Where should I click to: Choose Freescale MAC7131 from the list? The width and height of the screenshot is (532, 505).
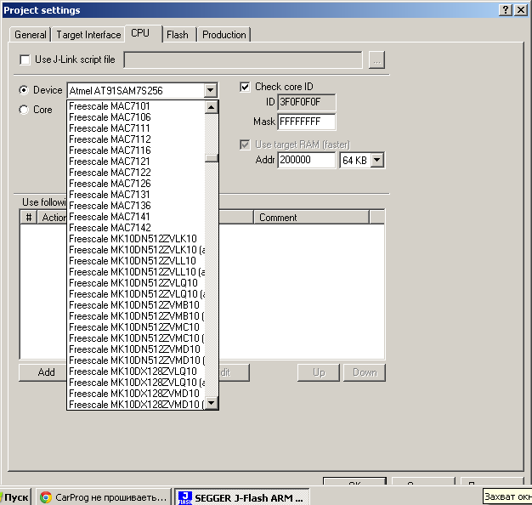tap(136, 195)
